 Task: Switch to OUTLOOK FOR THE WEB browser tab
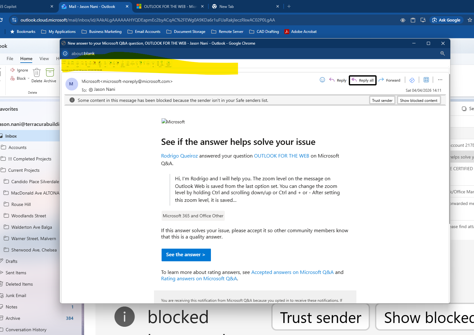point(170,6)
